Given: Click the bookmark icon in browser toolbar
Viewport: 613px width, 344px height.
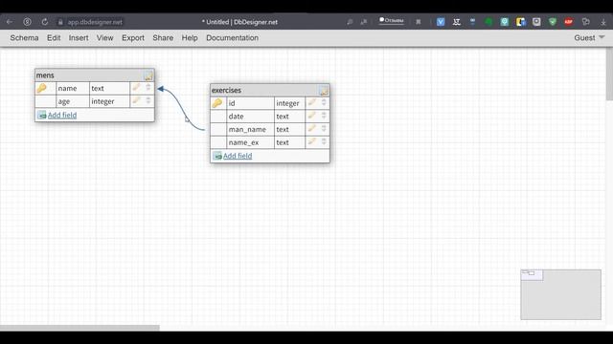Looking at the screenshot, I should [x=419, y=22].
